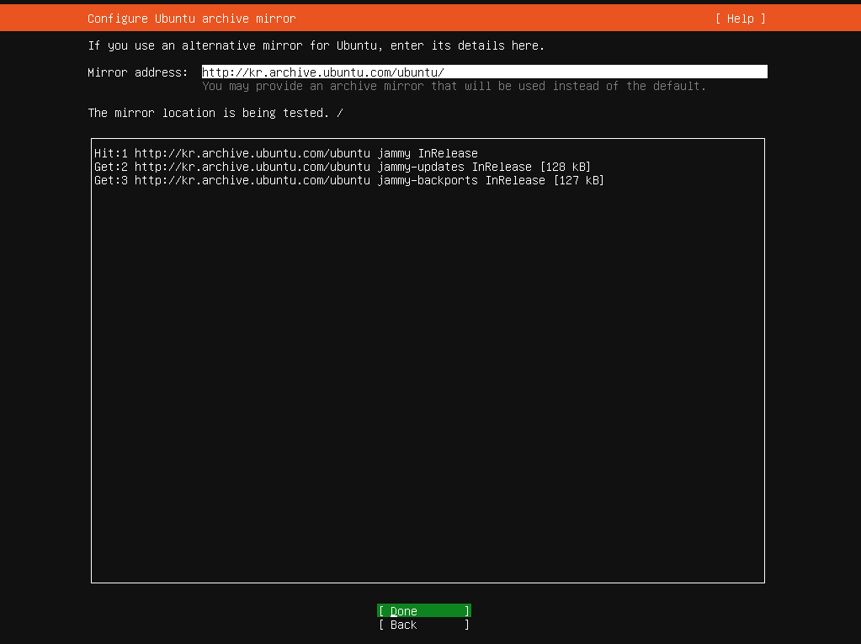The width and height of the screenshot is (861, 644).
Task: Click the 'If you use an alternative mirror' instruction text
Action: click(316, 45)
